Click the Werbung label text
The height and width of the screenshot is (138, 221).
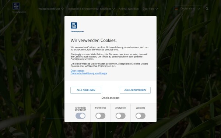tap(140, 108)
